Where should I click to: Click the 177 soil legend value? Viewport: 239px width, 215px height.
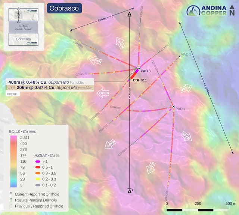(23, 156)
